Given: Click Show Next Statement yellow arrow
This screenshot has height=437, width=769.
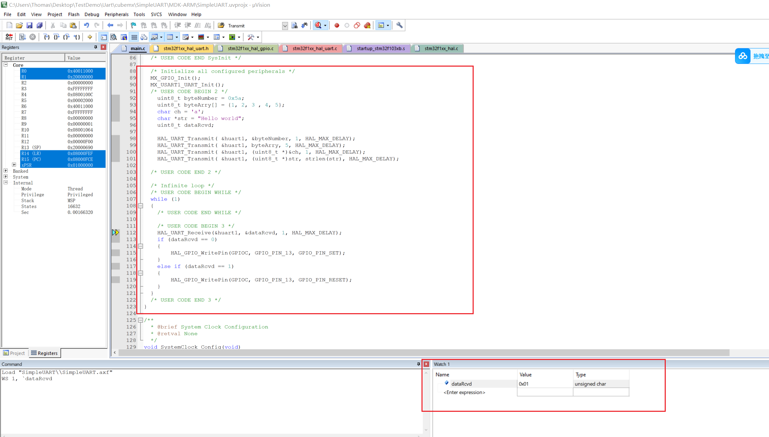Looking at the screenshot, I should pos(90,37).
